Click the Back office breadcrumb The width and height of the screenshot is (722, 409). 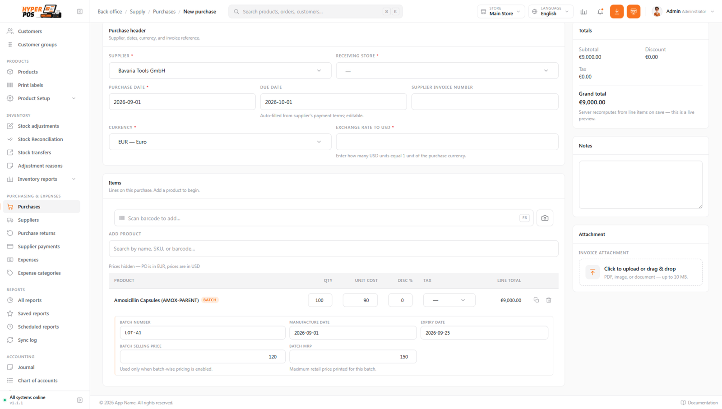[x=110, y=12]
